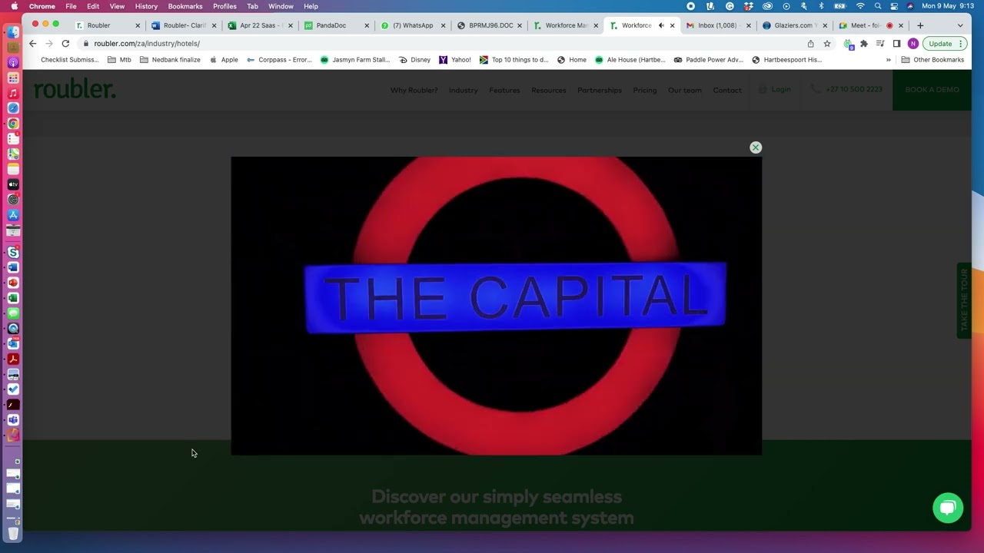Open the Apple menu
The height and width of the screenshot is (553, 984).
pos(14,6)
